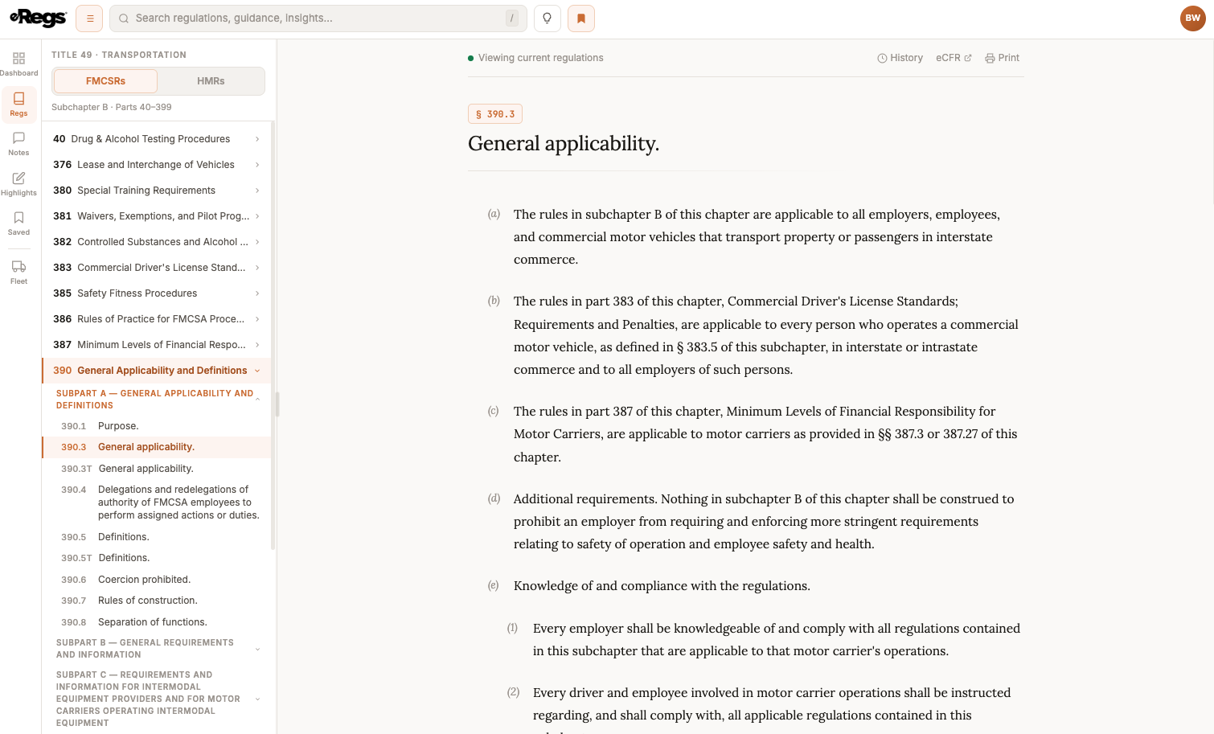This screenshot has height=734, width=1214.
Task: Click the 'Subchapter B · Parts 40–399' text
Action: click(x=112, y=107)
